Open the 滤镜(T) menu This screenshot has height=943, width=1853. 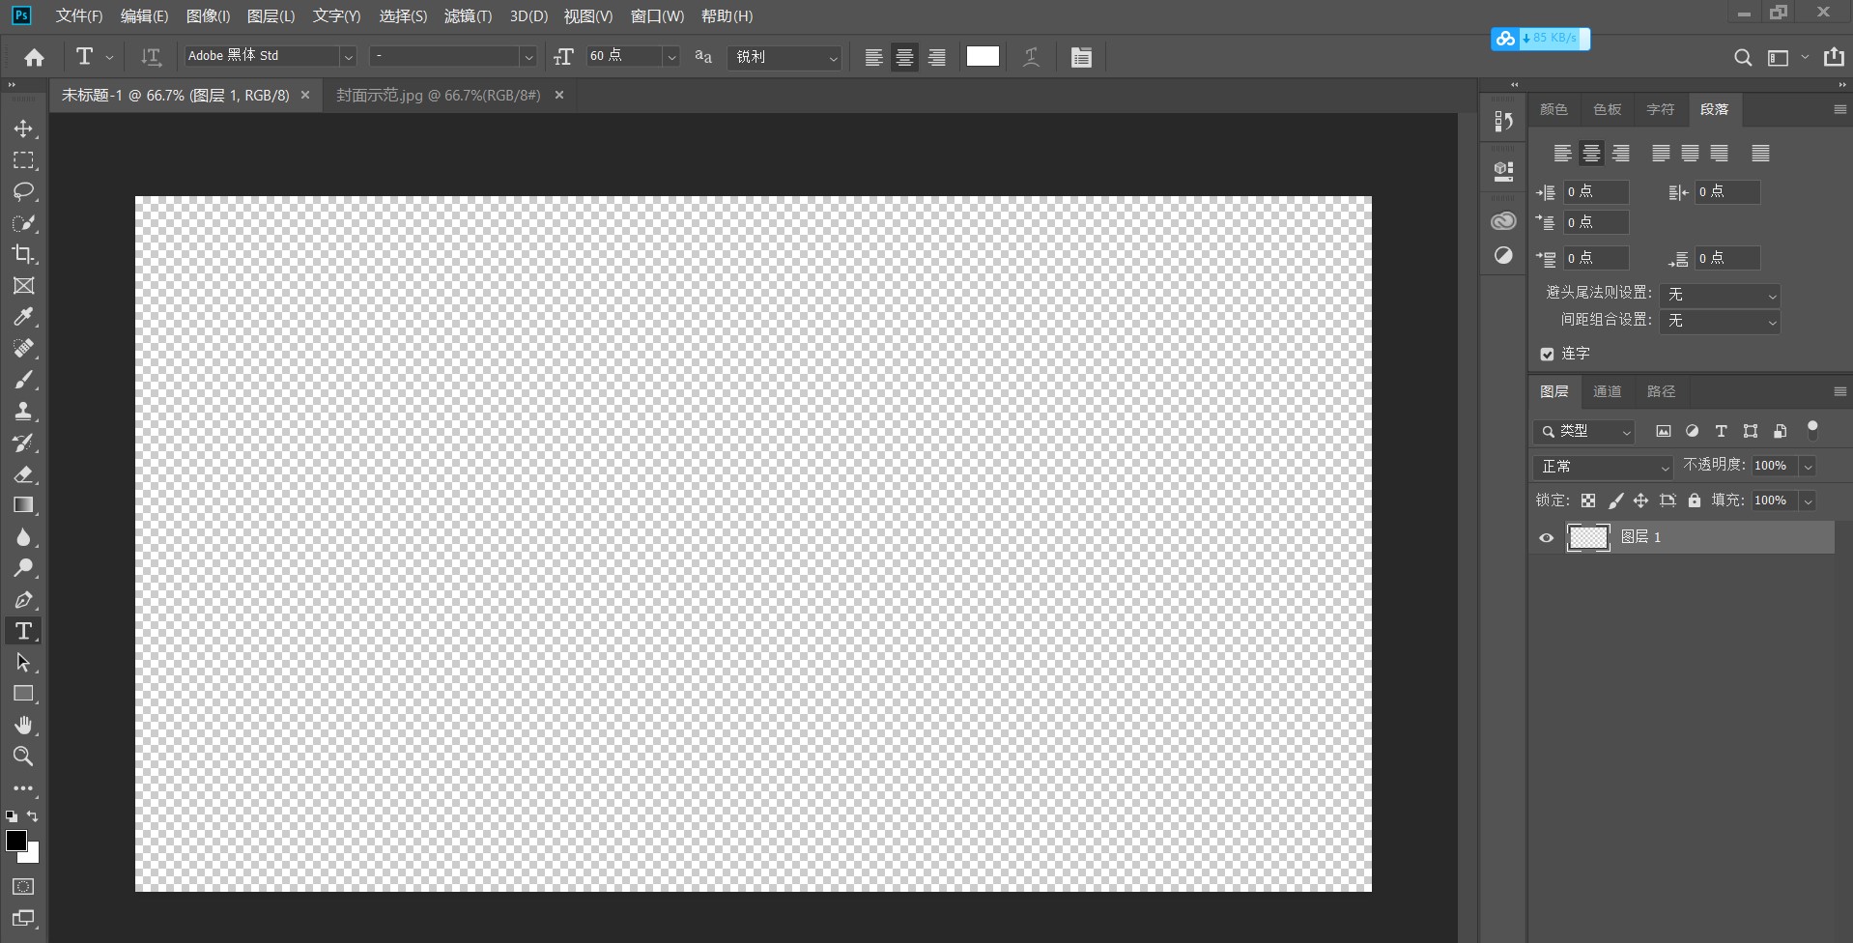(x=468, y=16)
